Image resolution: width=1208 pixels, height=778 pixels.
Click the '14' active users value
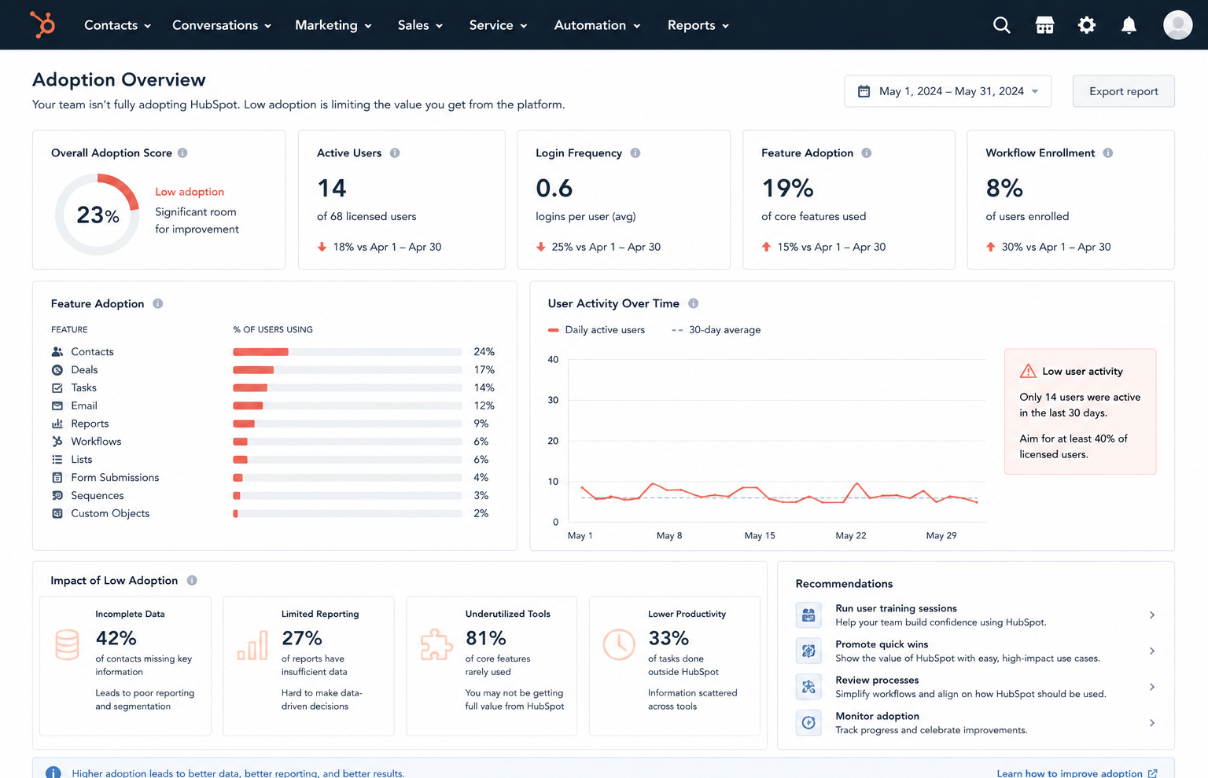pyautogui.click(x=332, y=189)
